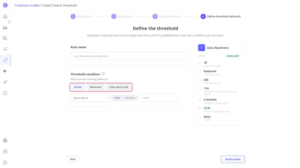Click 'Define the threshold' heading
This screenshot has width=300, height=168.
(155, 28)
